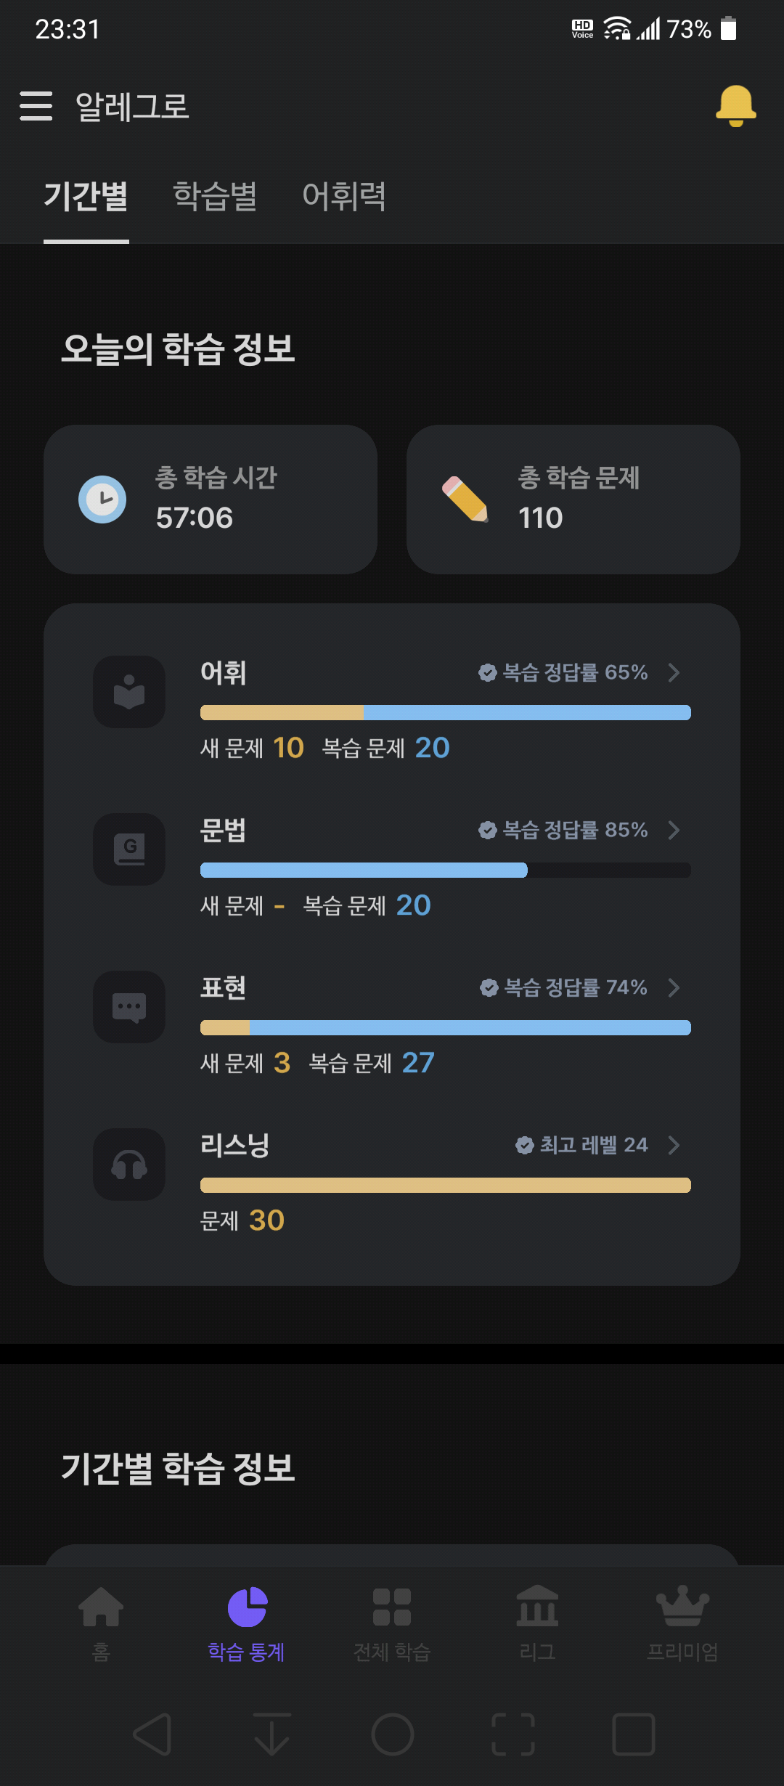Screen dimensions: 784x1786
Task: Expand 어휘 chevron next to 65%
Action: [x=674, y=672]
